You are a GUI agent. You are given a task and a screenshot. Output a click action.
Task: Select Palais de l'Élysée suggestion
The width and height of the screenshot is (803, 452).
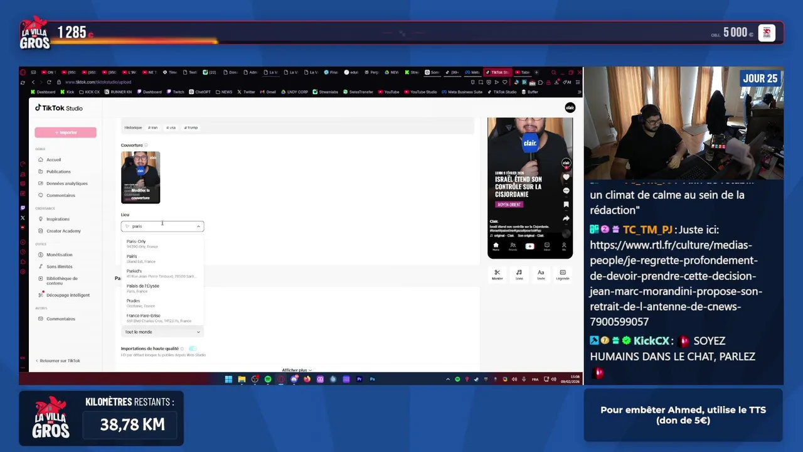coord(162,288)
